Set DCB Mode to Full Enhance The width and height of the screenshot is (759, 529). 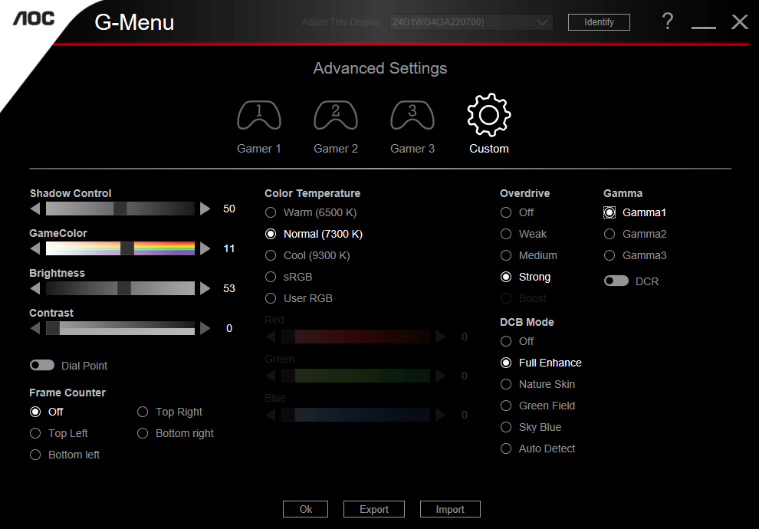click(x=540, y=363)
